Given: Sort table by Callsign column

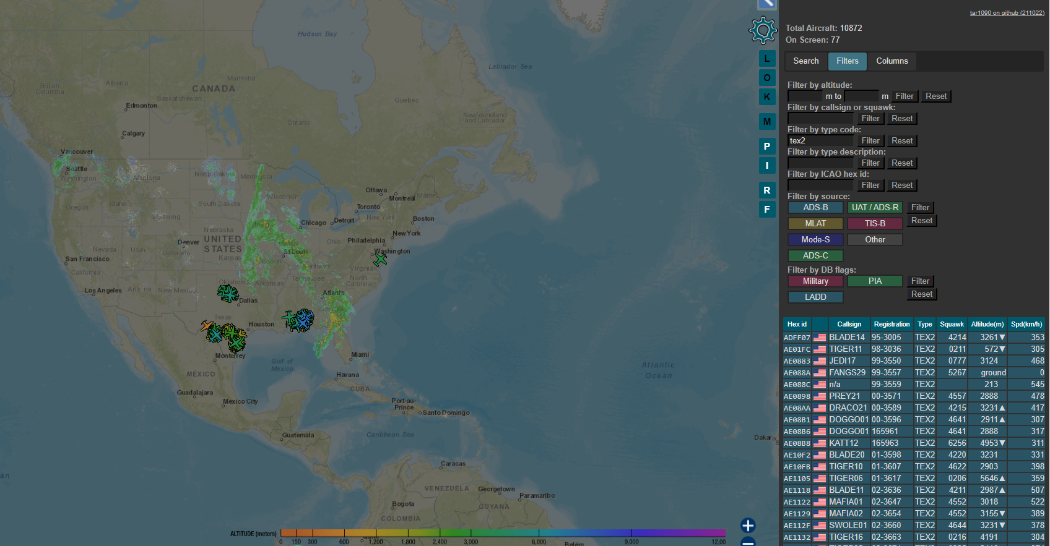Looking at the screenshot, I should (x=849, y=325).
